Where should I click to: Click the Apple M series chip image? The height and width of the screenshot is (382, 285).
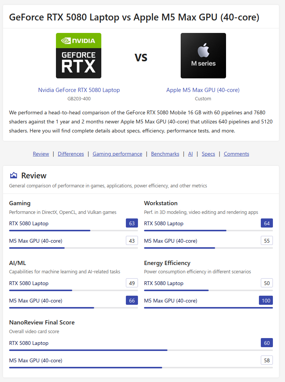(x=203, y=56)
